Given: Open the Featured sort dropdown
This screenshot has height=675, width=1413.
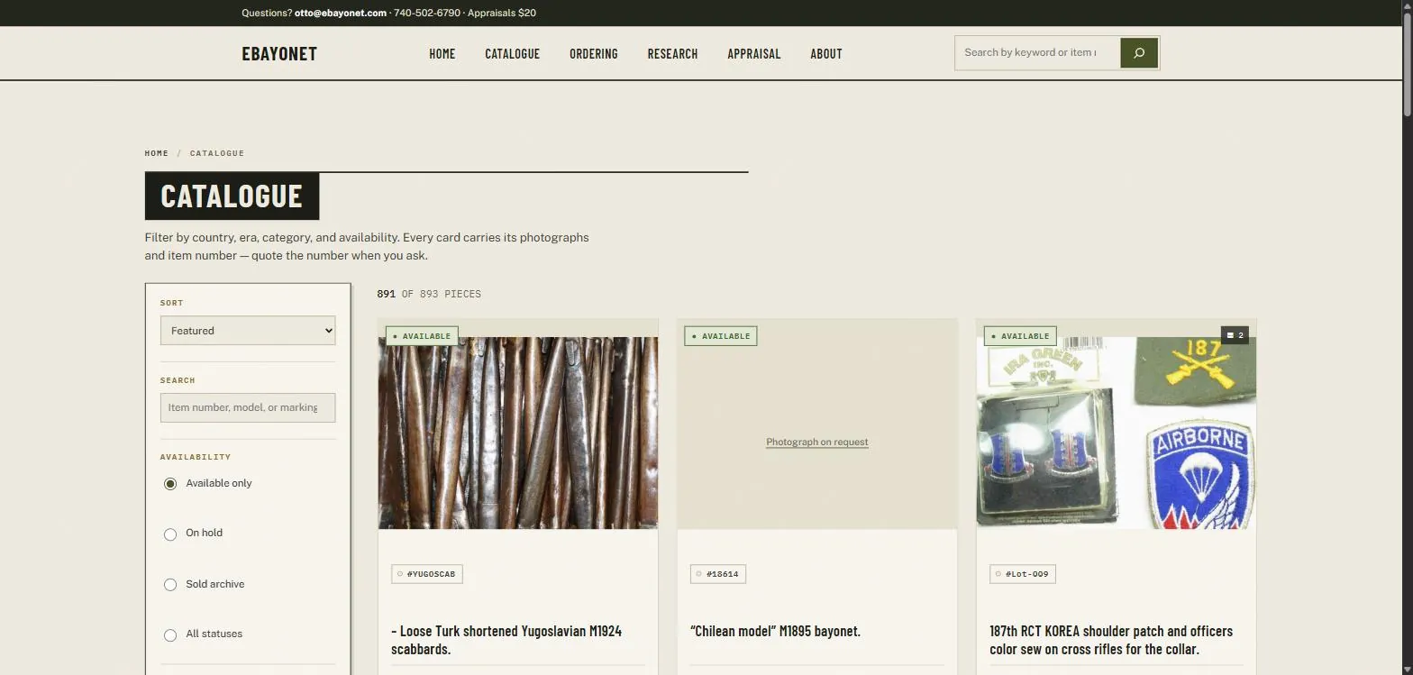Looking at the screenshot, I should click(248, 331).
